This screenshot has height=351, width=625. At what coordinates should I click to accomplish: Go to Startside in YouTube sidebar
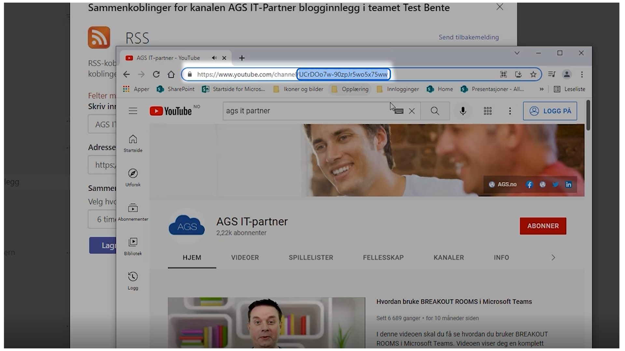(x=133, y=144)
